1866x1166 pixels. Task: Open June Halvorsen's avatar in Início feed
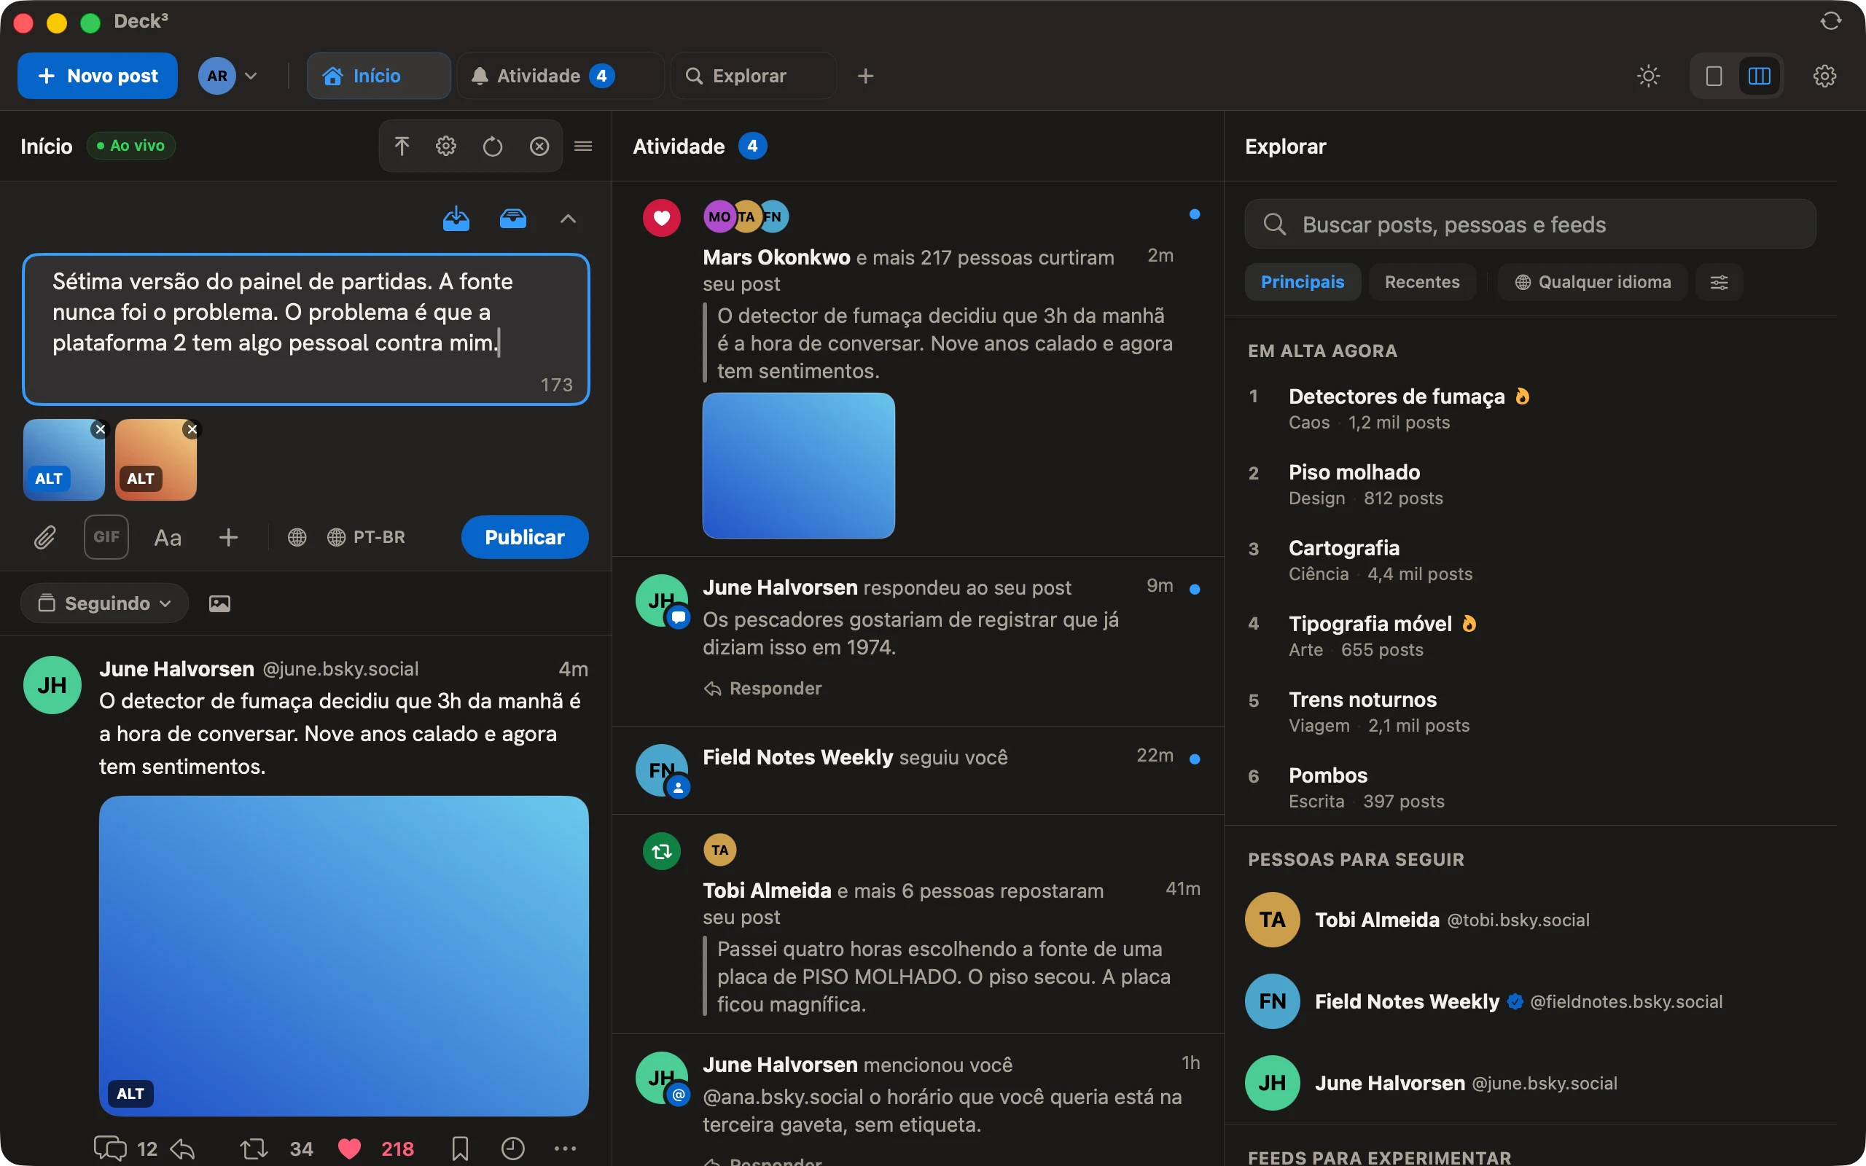click(x=52, y=685)
